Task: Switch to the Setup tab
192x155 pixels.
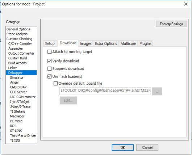Action: point(50,43)
